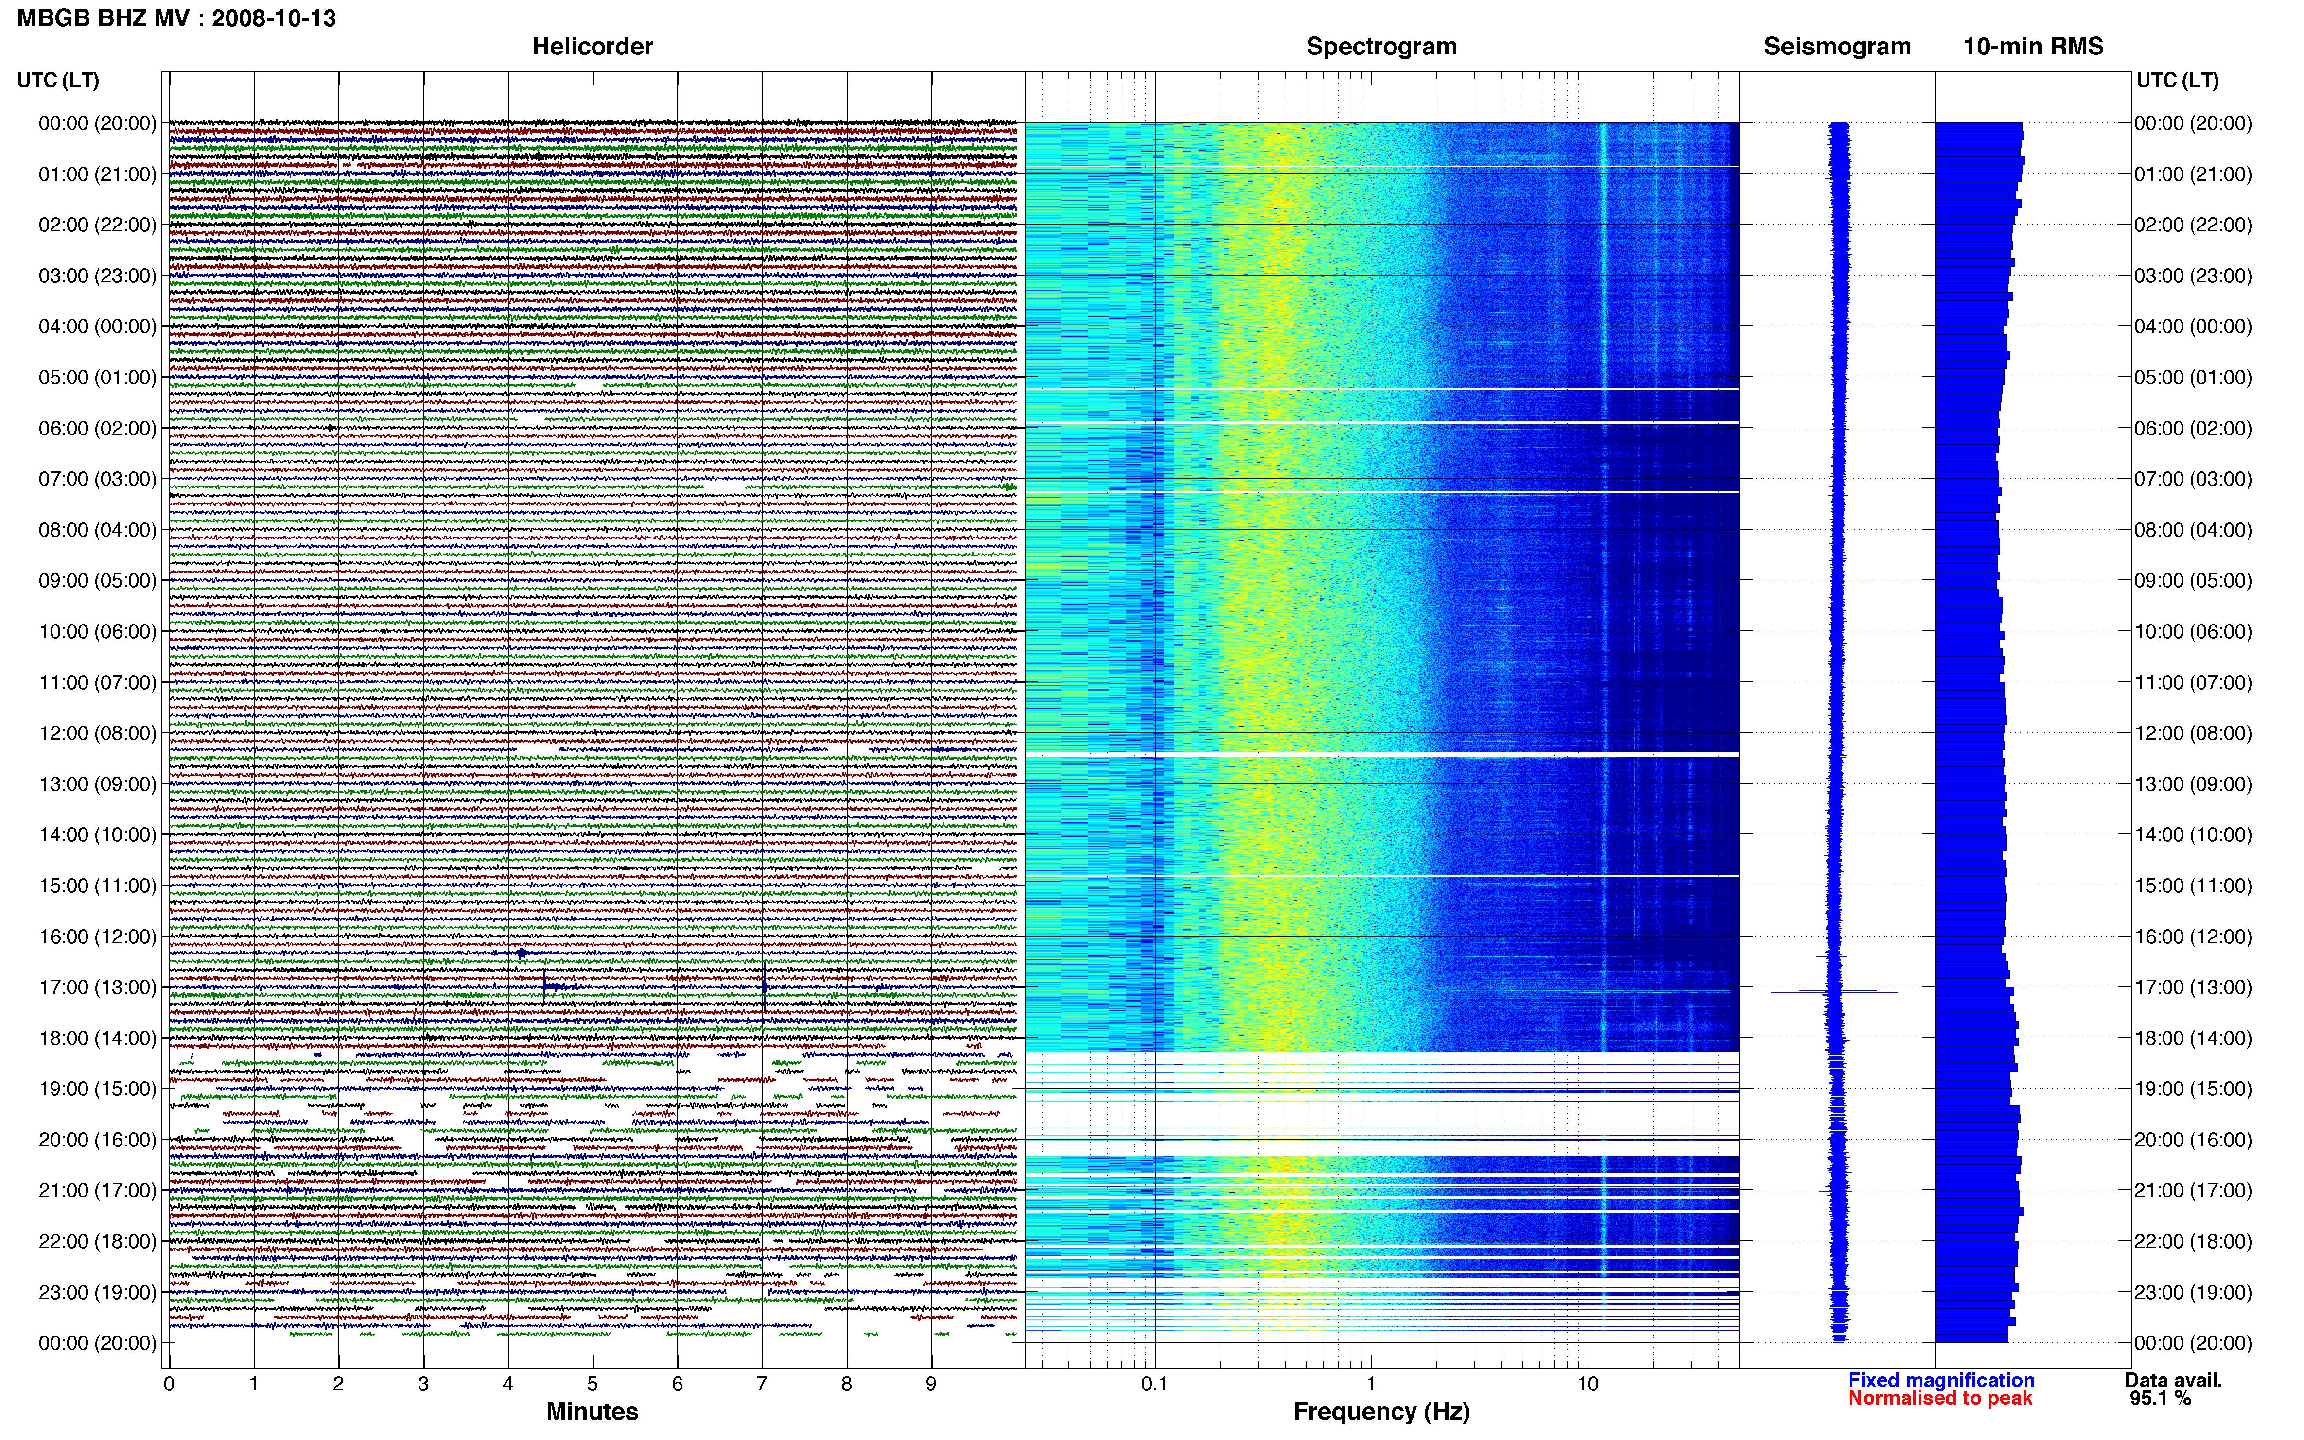Click the left 13:00 (09:00) time label

[x=97, y=784]
